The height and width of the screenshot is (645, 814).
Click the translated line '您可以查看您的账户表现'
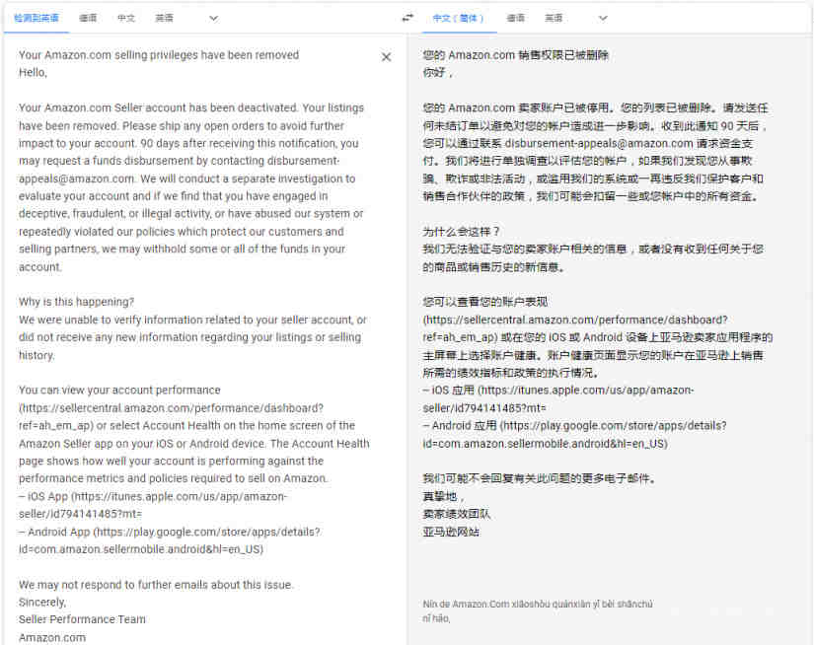(485, 302)
